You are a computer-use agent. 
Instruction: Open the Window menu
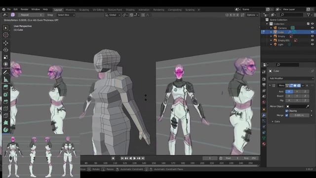point(36,9)
